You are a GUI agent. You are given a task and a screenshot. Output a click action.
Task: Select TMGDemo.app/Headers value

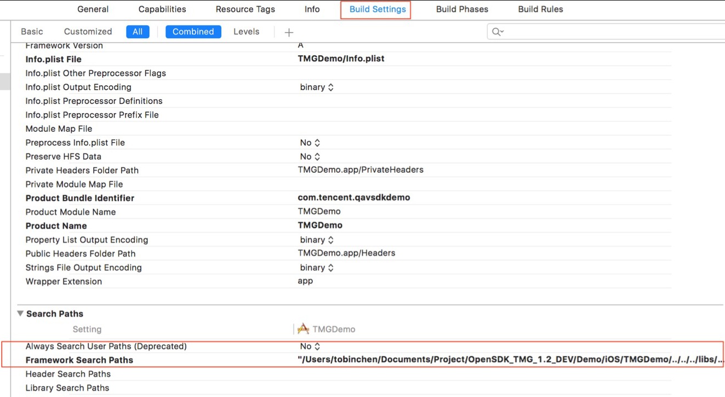pyautogui.click(x=346, y=253)
